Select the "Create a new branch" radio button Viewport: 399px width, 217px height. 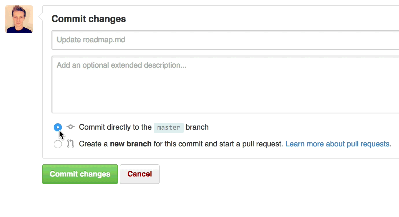point(58,144)
